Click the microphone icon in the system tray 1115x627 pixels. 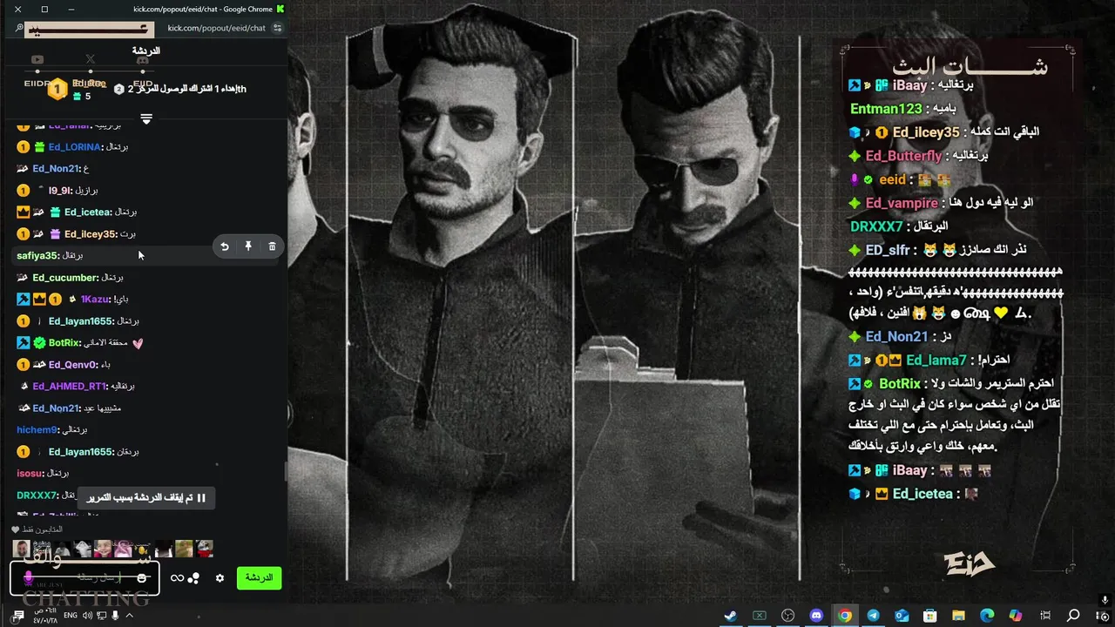point(116,616)
